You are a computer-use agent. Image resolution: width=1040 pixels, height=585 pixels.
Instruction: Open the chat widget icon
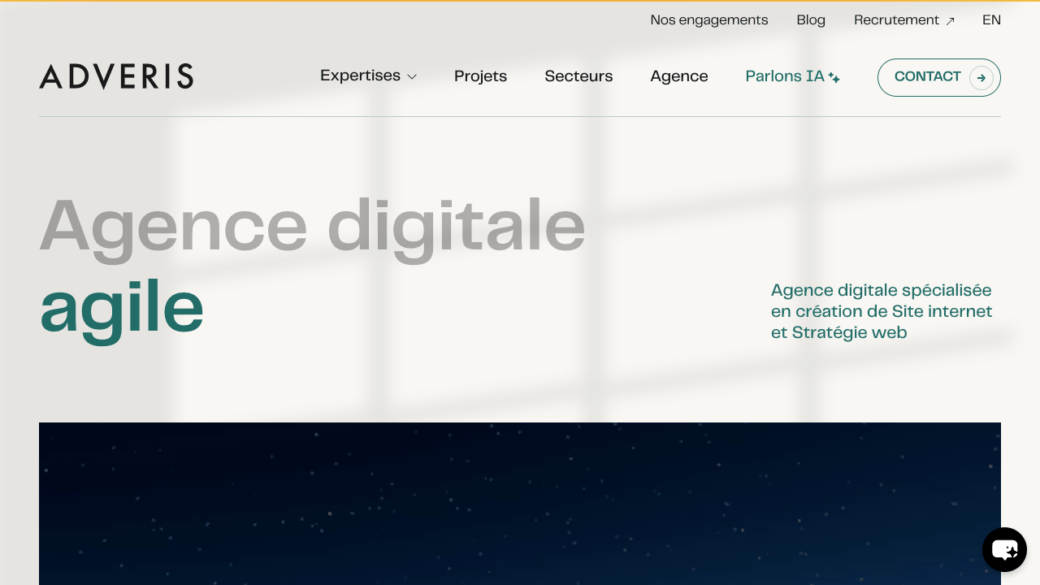coord(1004,550)
